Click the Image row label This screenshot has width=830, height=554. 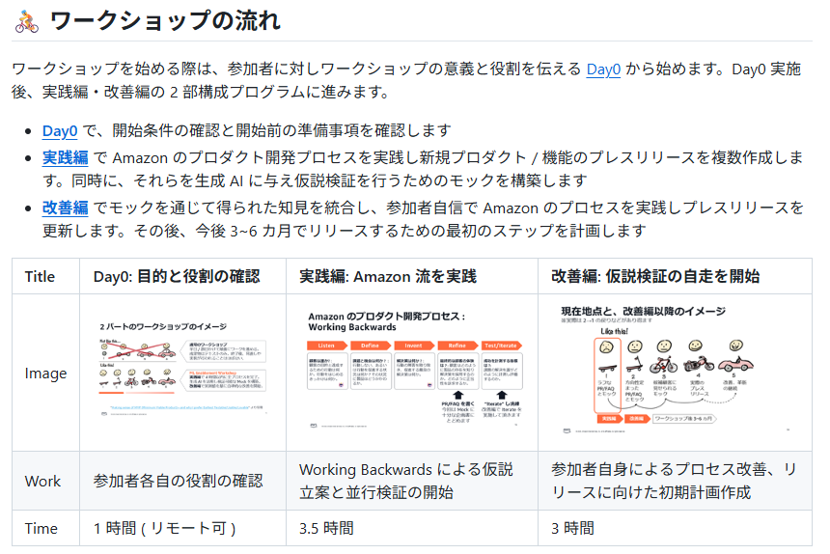(x=45, y=374)
